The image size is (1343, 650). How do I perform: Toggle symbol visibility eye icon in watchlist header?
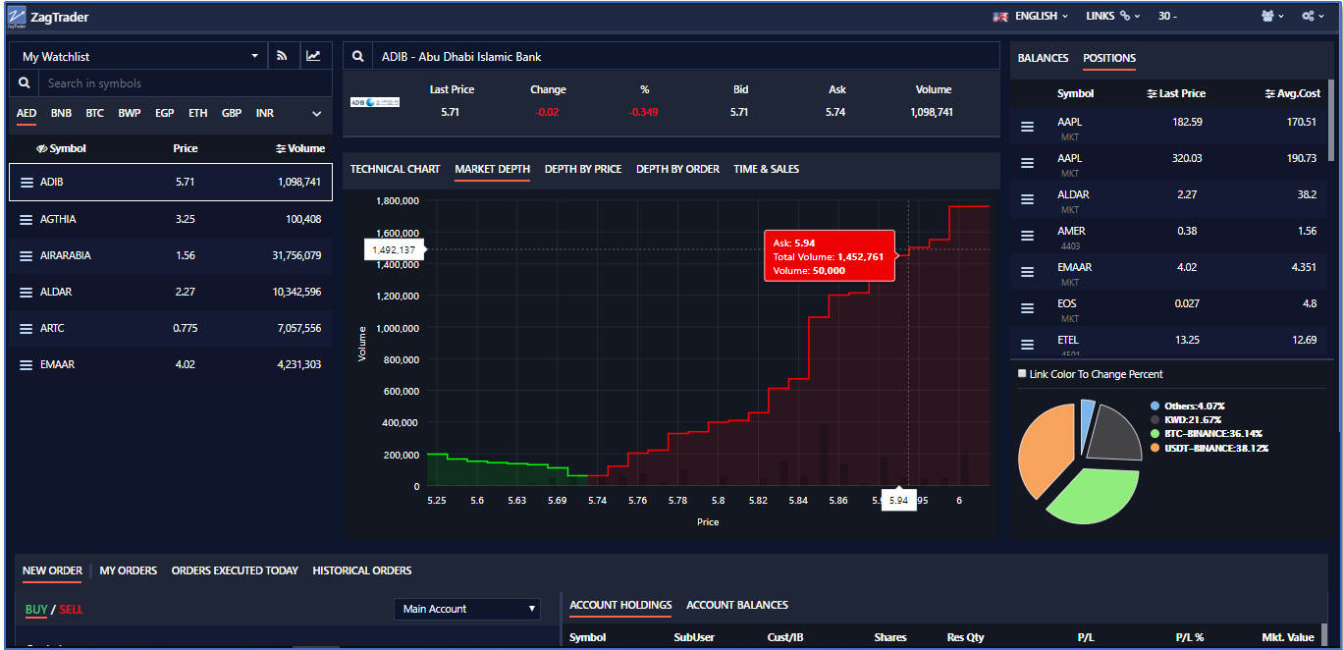[42, 149]
